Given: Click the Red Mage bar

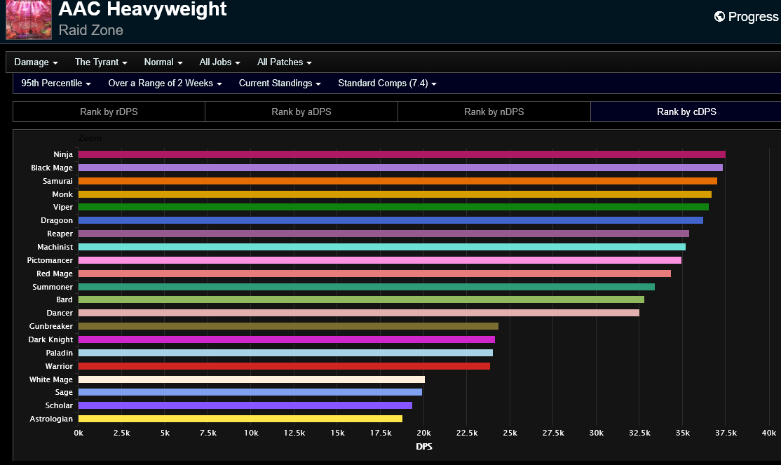Looking at the screenshot, I should 374,274.
